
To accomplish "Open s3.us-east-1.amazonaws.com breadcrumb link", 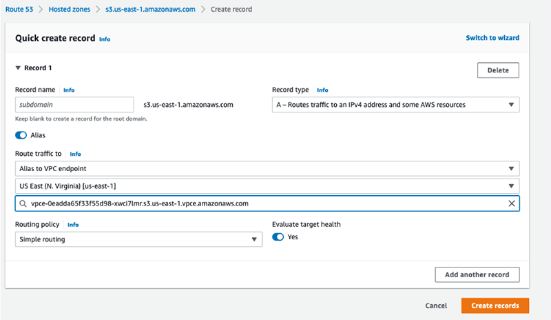I will pyautogui.click(x=150, y=10).
